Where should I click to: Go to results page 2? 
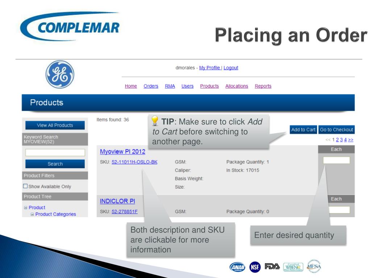pyautogui.click(x=337, y=140)
